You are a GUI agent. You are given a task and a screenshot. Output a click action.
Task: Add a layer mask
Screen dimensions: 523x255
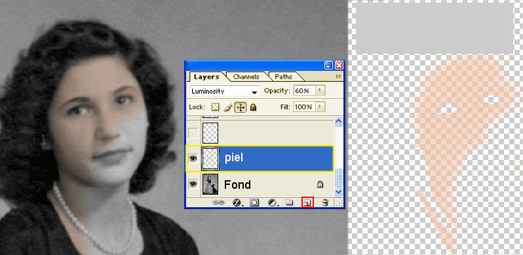(x=254, y=203)
